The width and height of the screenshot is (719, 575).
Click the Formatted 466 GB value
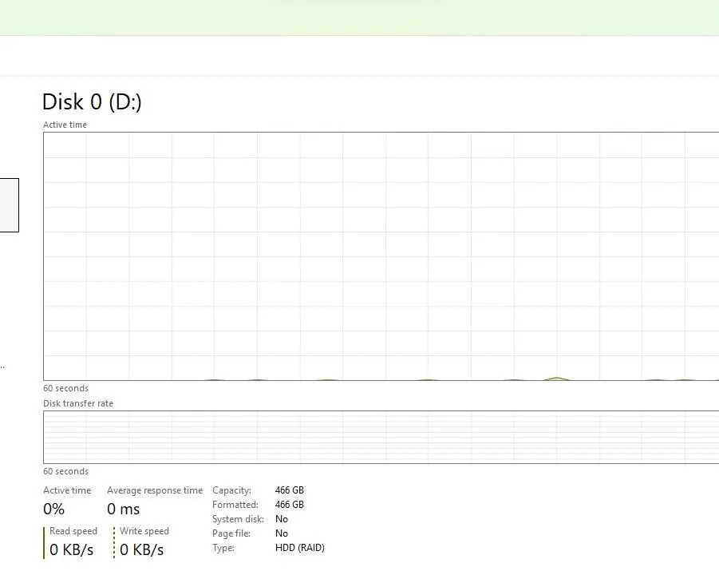click(x=289, y=505)
